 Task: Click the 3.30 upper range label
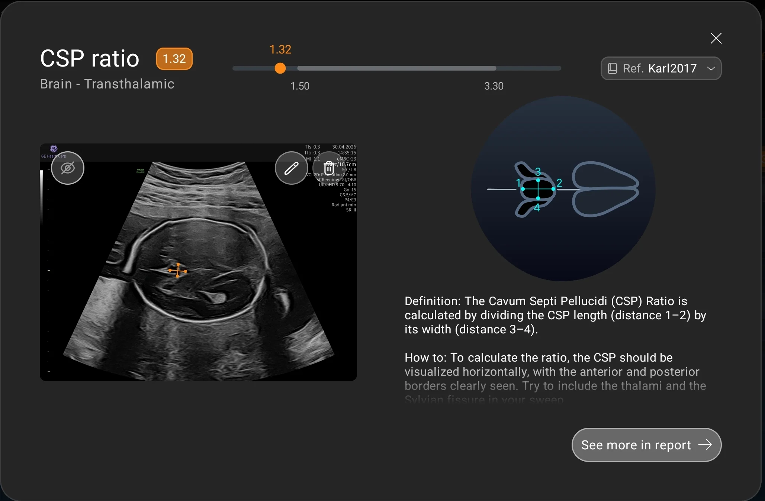pos(494,86)
